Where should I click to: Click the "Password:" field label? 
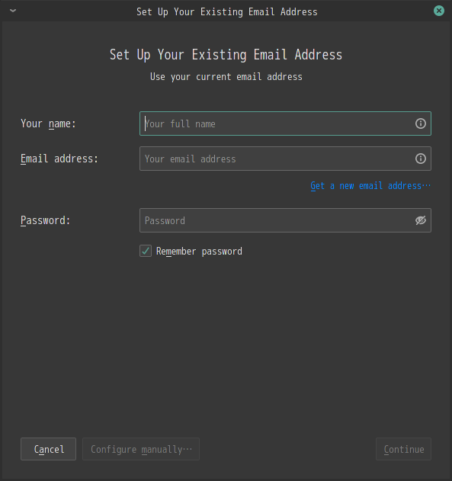pyautogui.click(x=46, y=220)
